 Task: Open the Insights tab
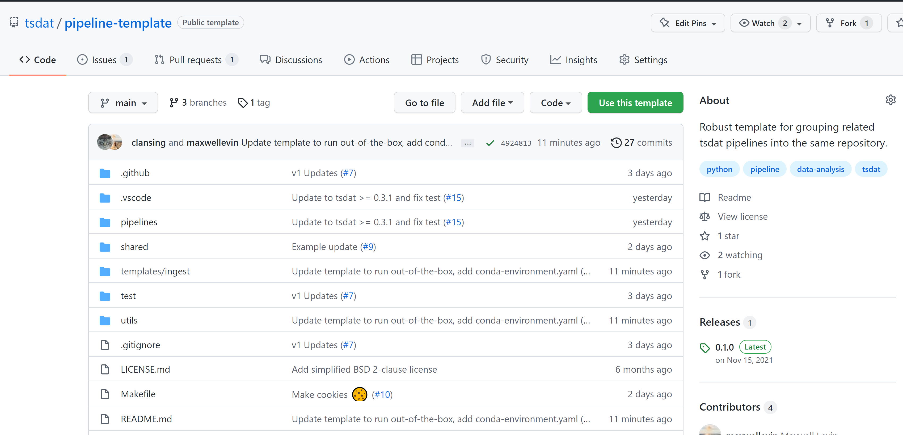[x=573, y=60]
